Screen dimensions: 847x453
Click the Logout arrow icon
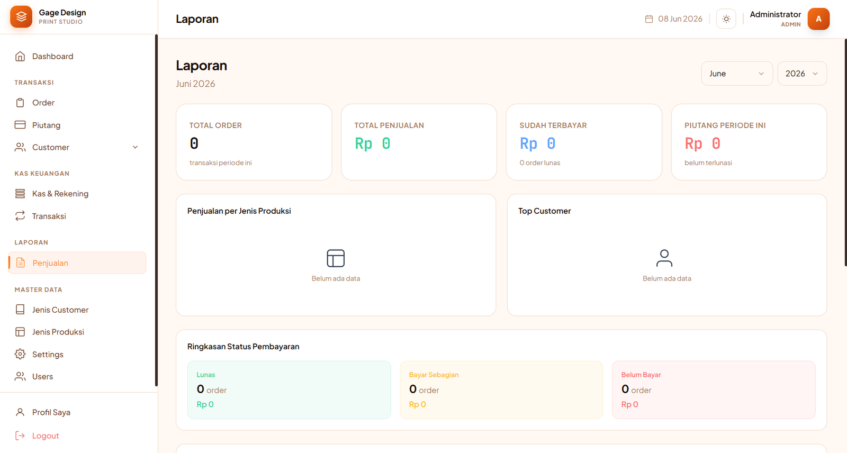[x=20, y=436]
